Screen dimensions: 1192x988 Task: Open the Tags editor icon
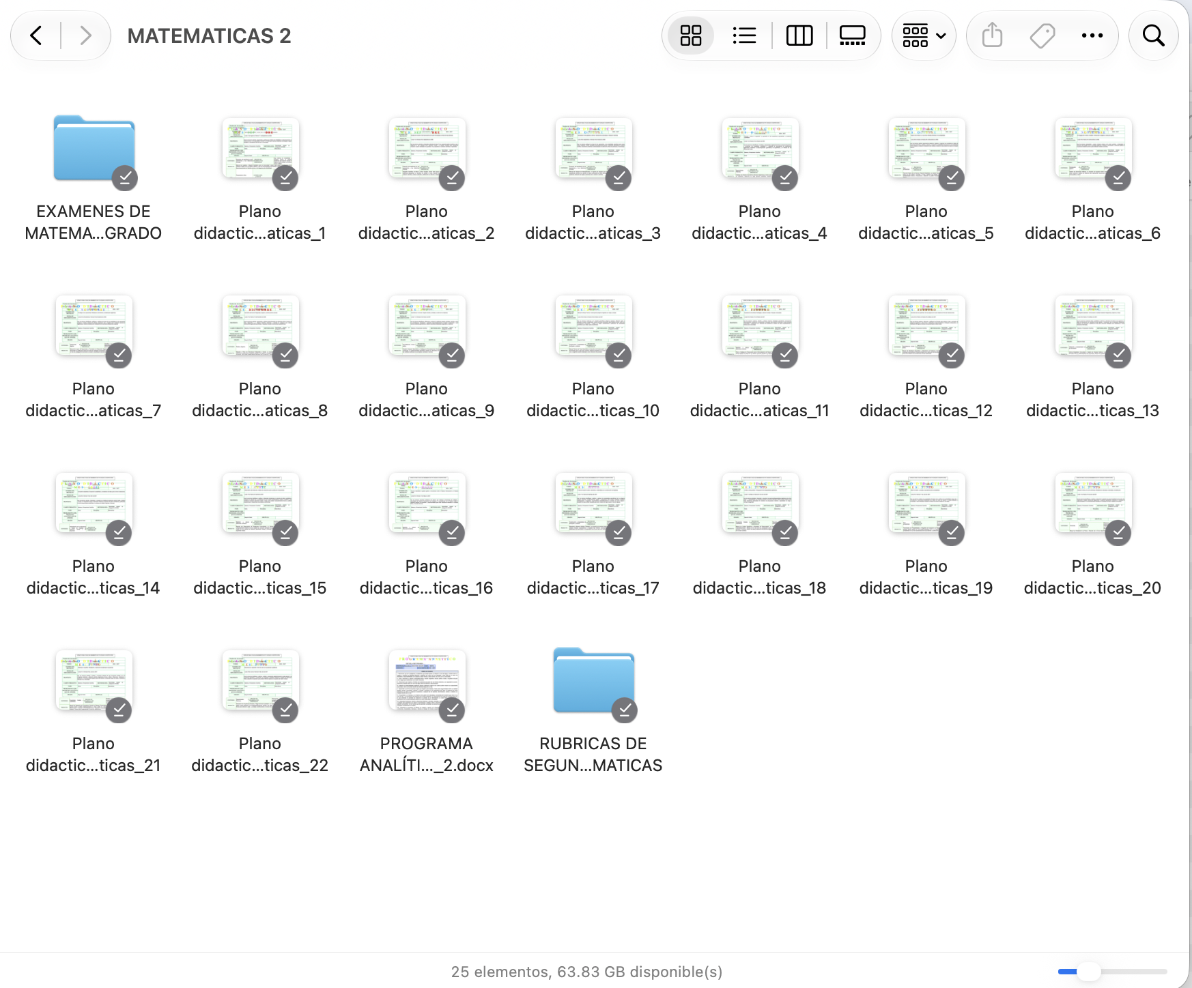click(1042, 35)
